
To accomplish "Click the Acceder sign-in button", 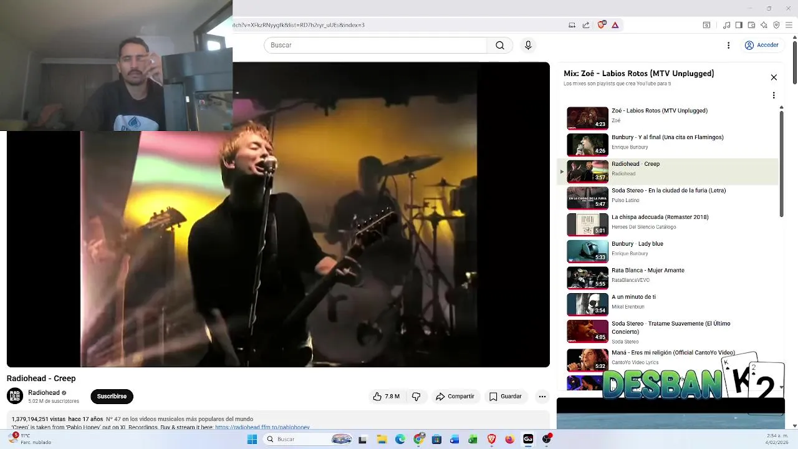I will pos(761,45).
